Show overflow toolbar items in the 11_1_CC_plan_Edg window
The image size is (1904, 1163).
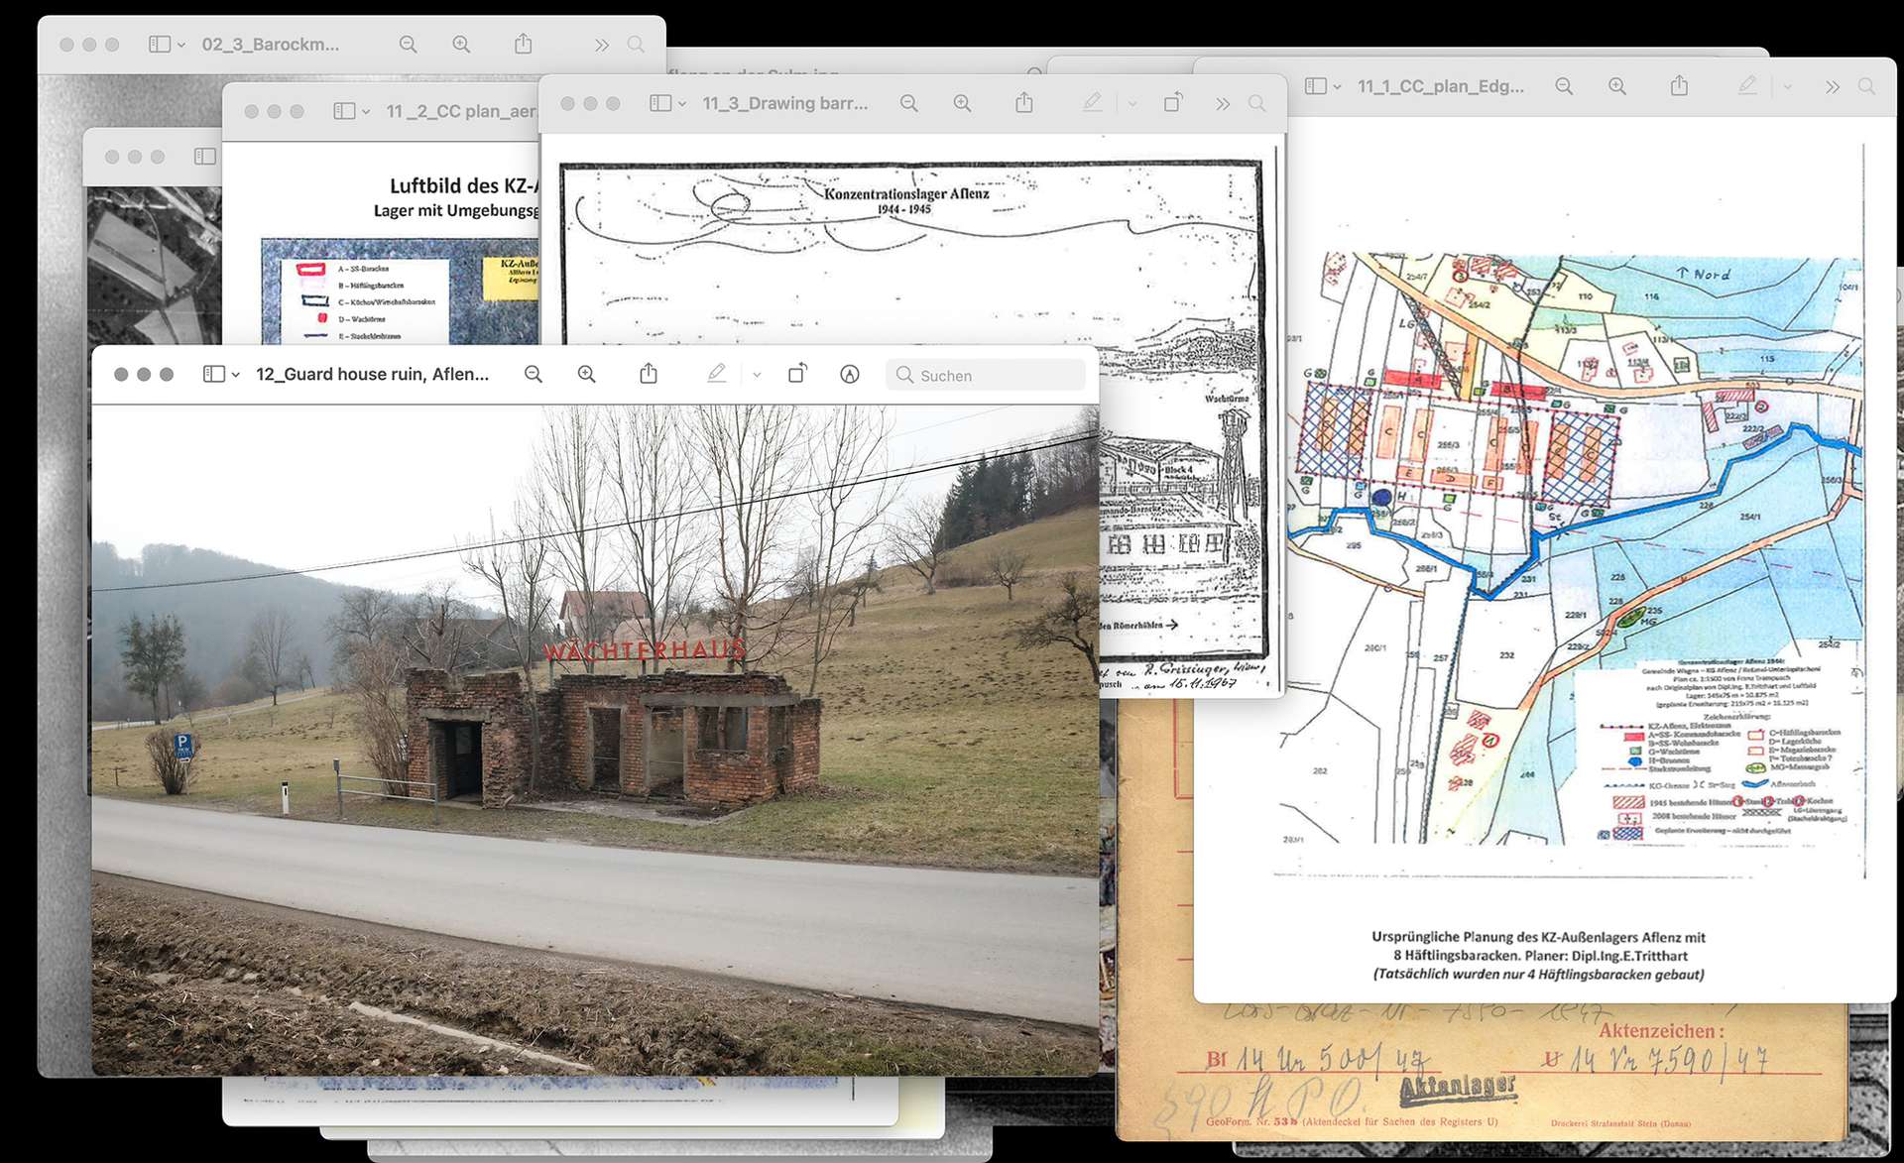(1832, 86)
